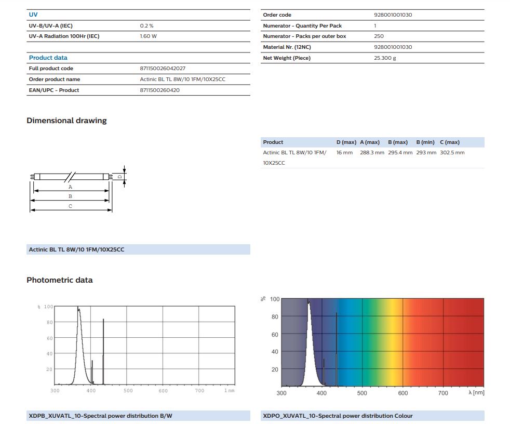Click the EAN value '8711500260420'
Image resolution: width=510 pixels, height=424 pixels.
[160, 90]
